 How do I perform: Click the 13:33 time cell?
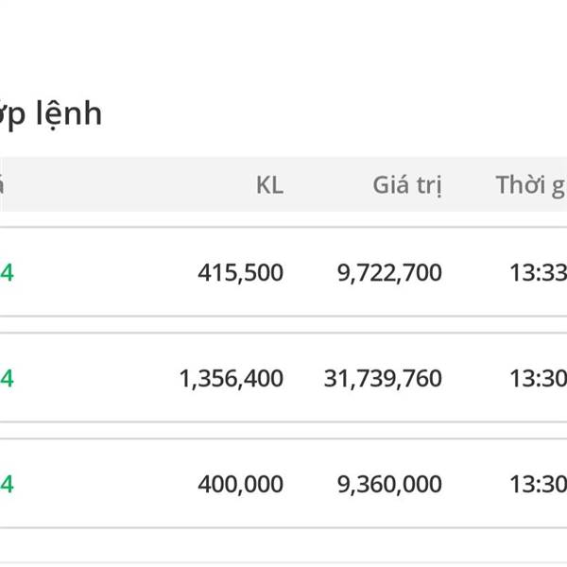(538, 272)
